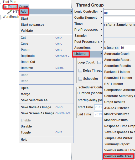Add View Results Tree listener

[119, 156]
